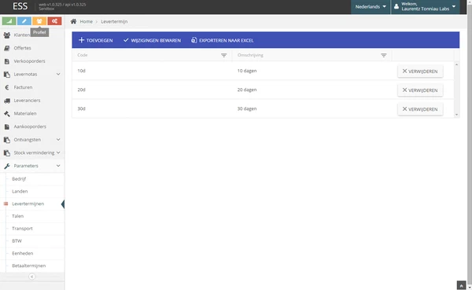Click the Stock vermindering sidebar icon

[7, 152]
